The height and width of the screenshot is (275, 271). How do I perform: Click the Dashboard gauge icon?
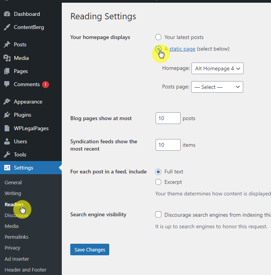pyautogui.click(x=7, y=14)
